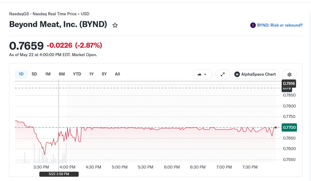Switch to 6M range
This screenshot has height=181, width=311.
pyautogui.click(x=62, y=74)
